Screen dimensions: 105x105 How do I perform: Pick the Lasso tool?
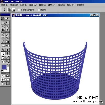3,26
